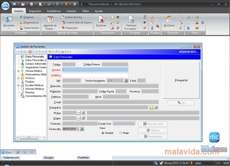Click into the Apellidos input field

(95, 75)
